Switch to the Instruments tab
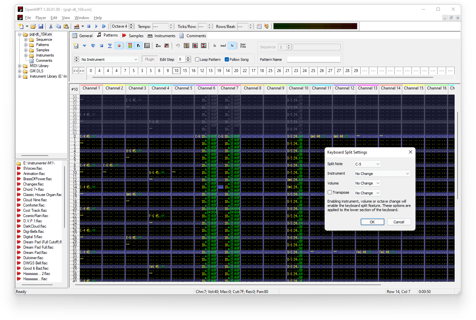The width and height of the screenshot is (476, 320). (162, 36)
